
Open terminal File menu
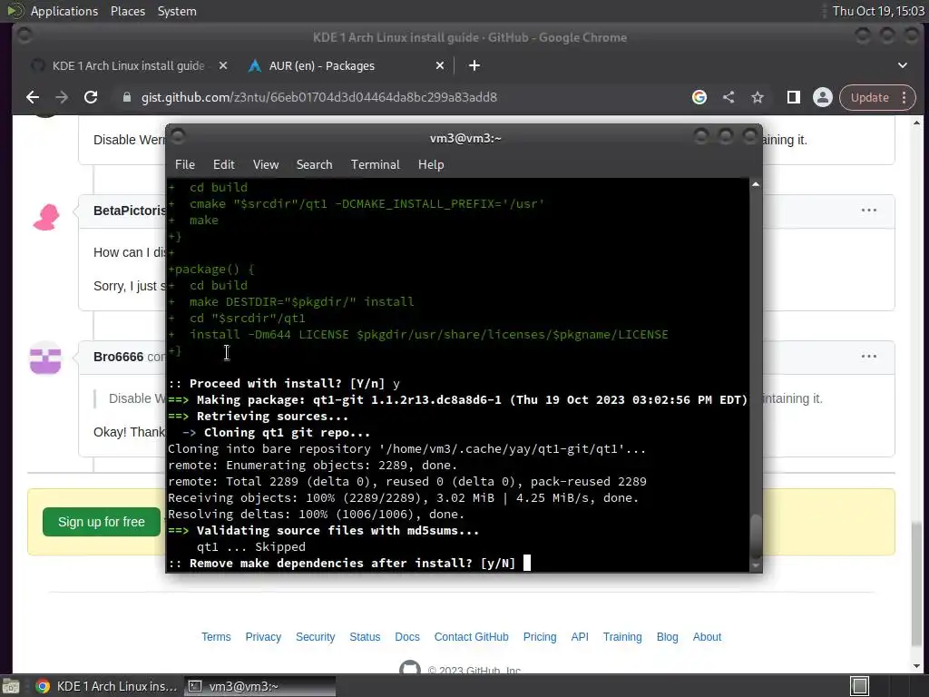point(185,165)
